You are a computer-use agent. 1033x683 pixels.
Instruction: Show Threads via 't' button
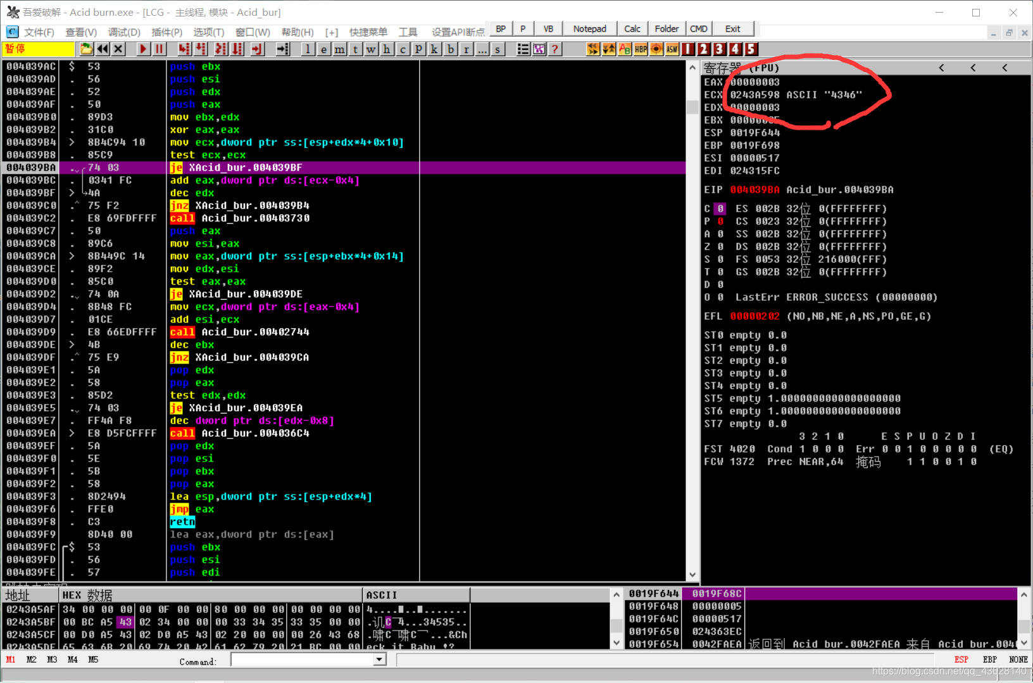pyautogui.click(x=356, y=49)
